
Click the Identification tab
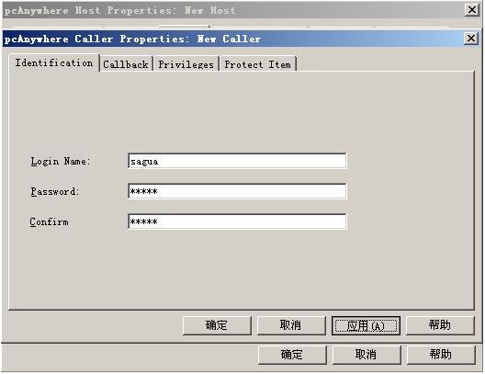54,62
